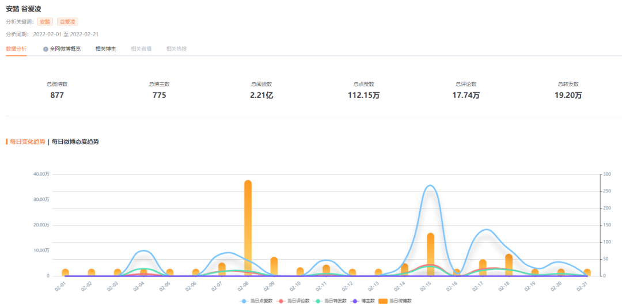Image resolution: width=622 pixels, height=308 pixels.
Task: Show the 每日变化趋势 chart view
Action: (28, 142)
